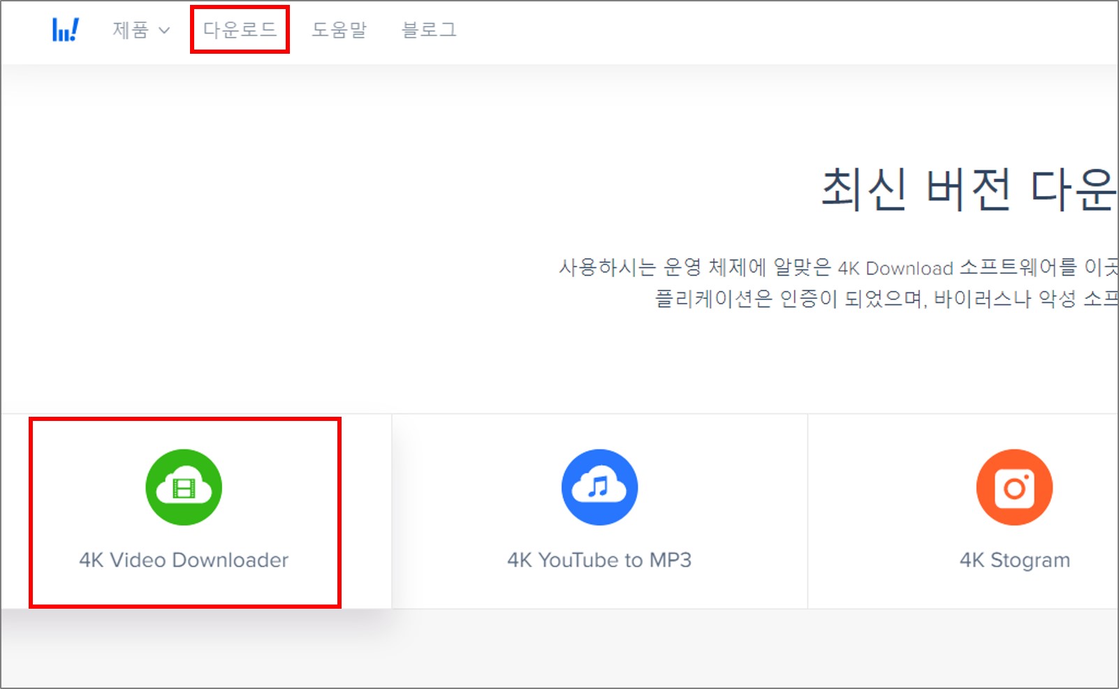The width and height of the screenshot is (1119, 689).
Task: Click the 4K Download logo
Action: [66, 29]
